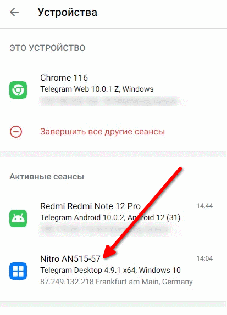Click the 14:04 timestamp on the Nitro session

(x=204, y=258)
